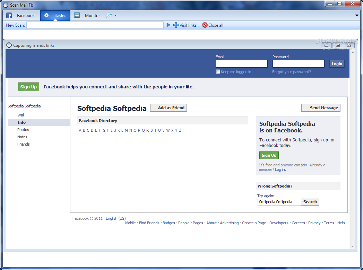Focus the Password input field
363x270 pixels.
[299, 64]
